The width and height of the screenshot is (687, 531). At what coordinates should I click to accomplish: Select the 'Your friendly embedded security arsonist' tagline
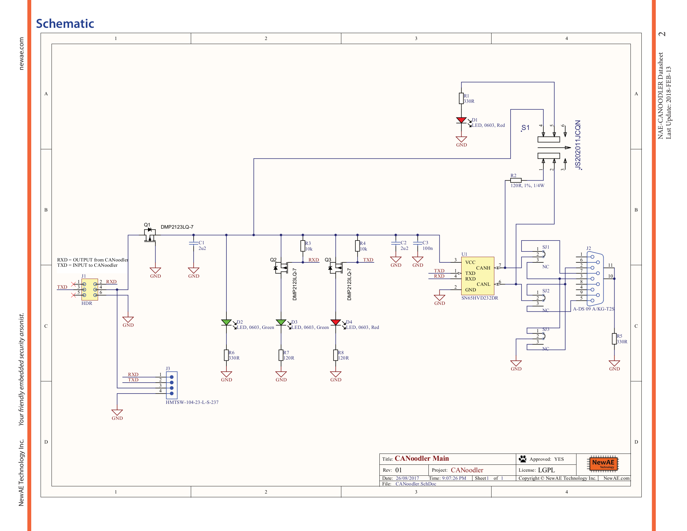point(21,369)
